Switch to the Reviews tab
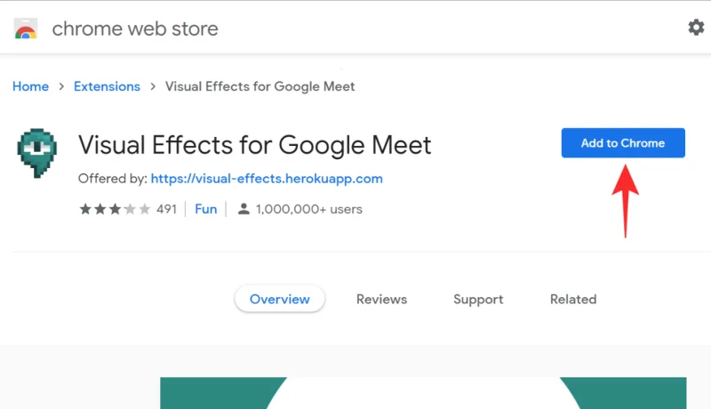Image resolution: width=711 pixels, height=409 pixels. click(381, 300)
